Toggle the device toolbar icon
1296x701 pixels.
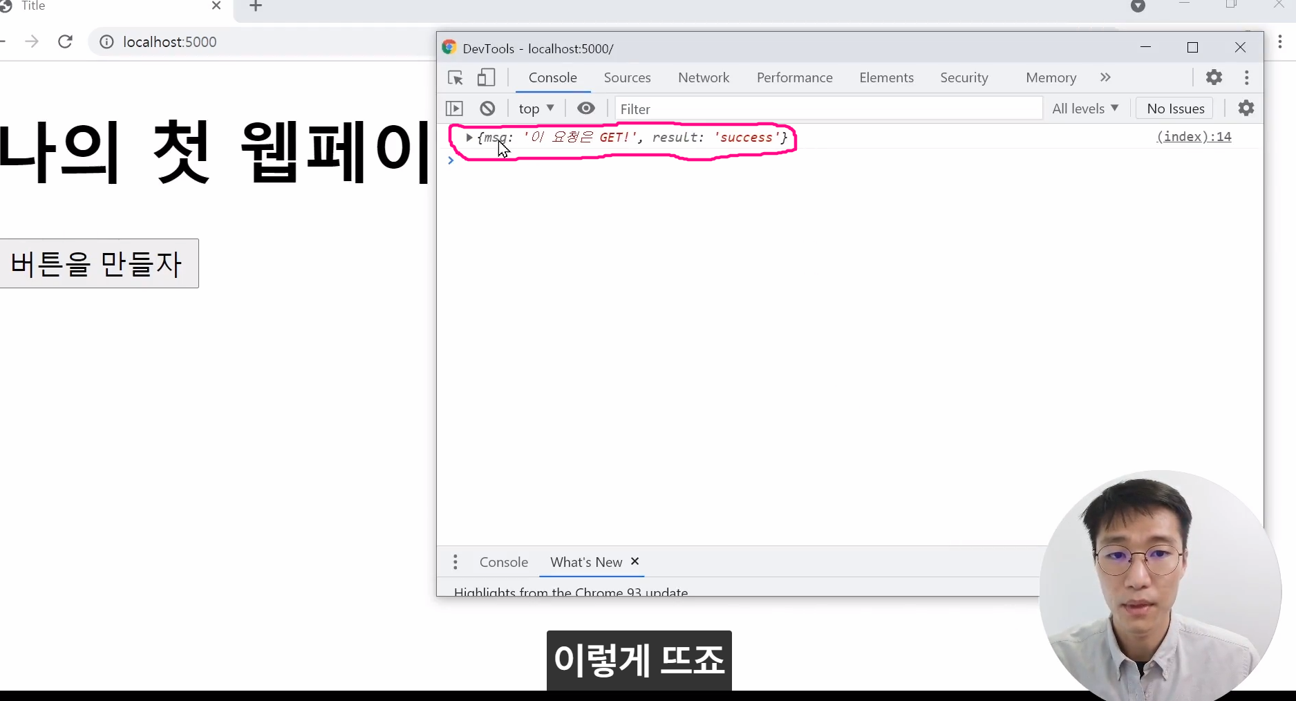tap(487, 77)
